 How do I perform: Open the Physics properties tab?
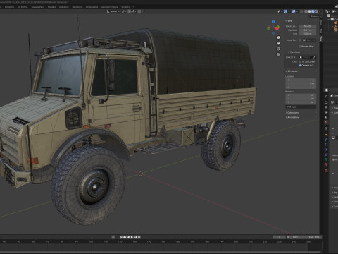(326, 150)
